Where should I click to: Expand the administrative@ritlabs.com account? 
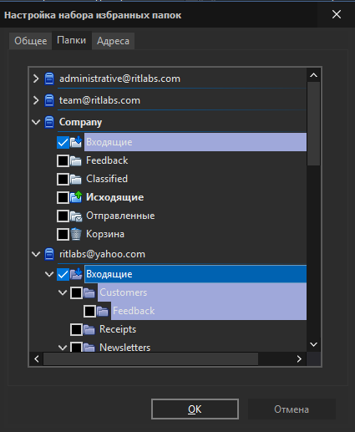tap(36, 79)
